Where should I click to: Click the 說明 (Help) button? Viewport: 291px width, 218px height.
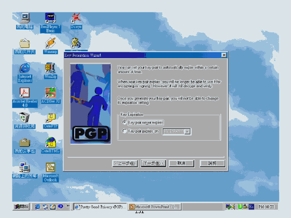tap(212, 163)
